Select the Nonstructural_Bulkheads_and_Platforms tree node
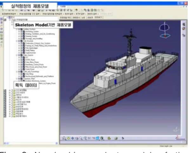Image resolution: width=190 pixels, height=153 pixels. (40, 76)
